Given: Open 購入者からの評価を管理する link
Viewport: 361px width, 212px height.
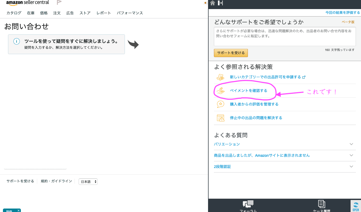Looking at the screenshot, I should coord(254,104).
